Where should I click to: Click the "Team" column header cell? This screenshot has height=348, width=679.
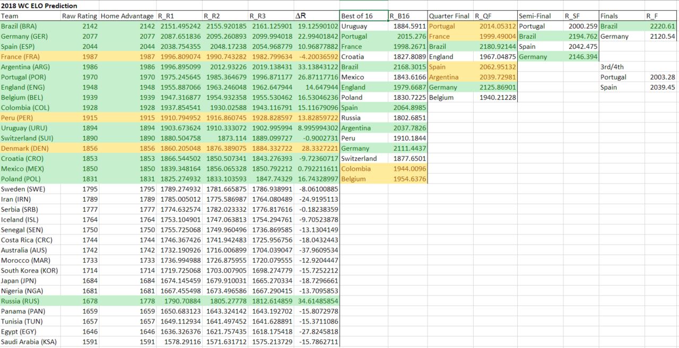coord(30,16)
